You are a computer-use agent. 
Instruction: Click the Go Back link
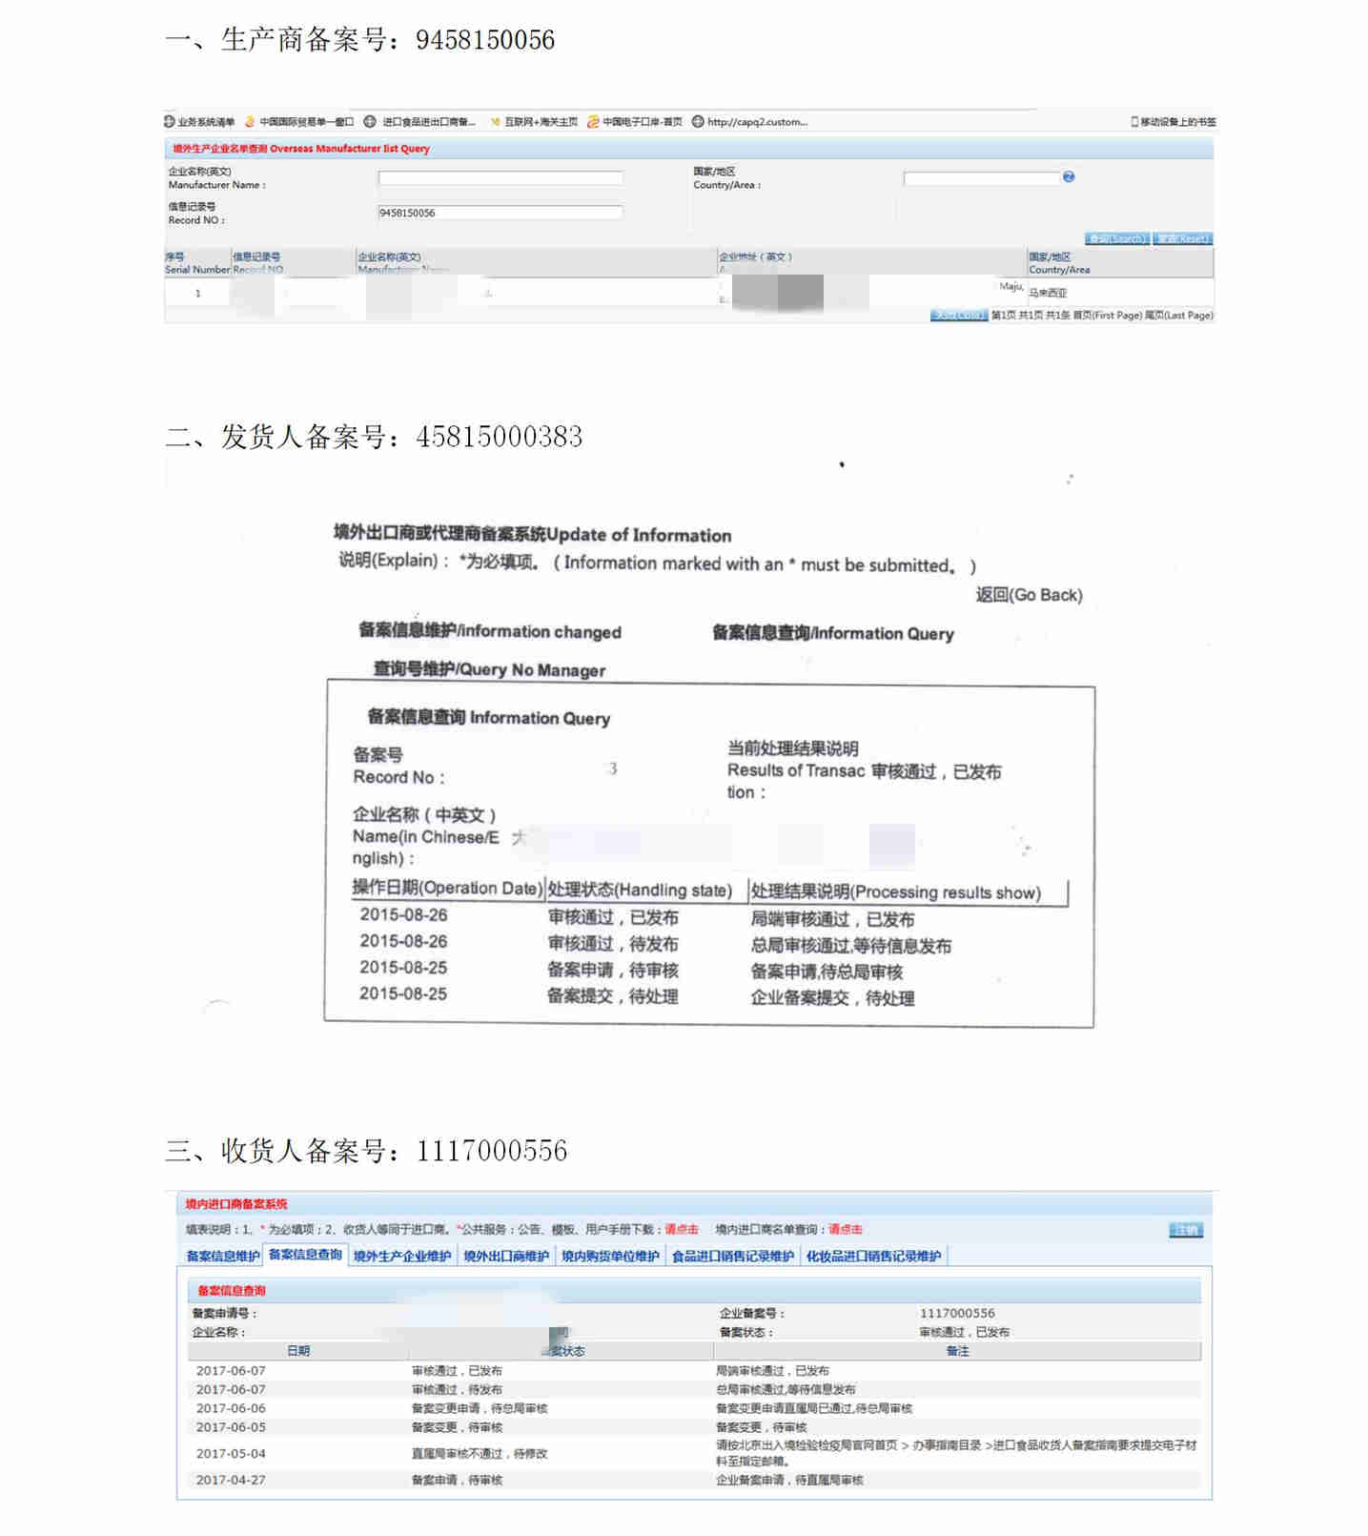1029,595
